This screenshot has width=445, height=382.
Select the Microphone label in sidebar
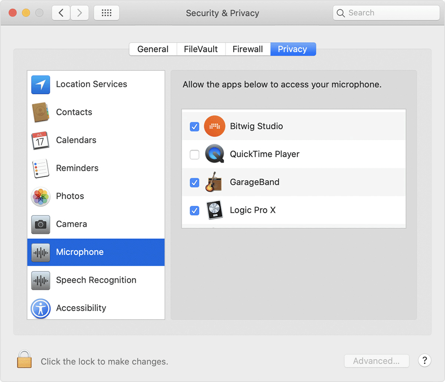(x=80, y=252)
